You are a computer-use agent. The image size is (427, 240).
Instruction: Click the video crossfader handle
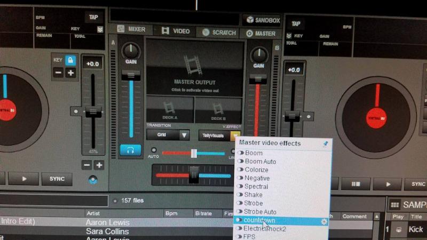pos(194,154)
